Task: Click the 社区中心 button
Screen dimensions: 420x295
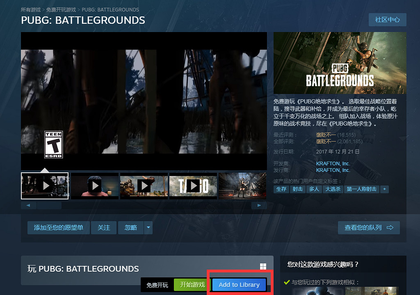Action: click(387, 19)
